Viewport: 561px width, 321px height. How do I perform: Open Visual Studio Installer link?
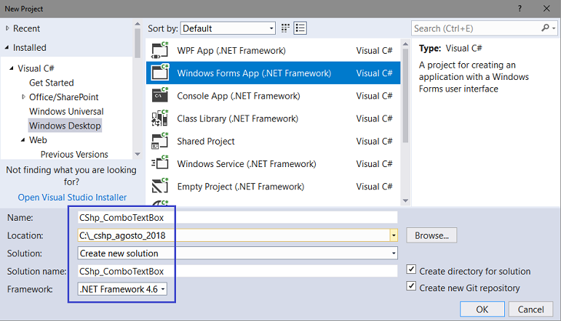coord(72,197)
